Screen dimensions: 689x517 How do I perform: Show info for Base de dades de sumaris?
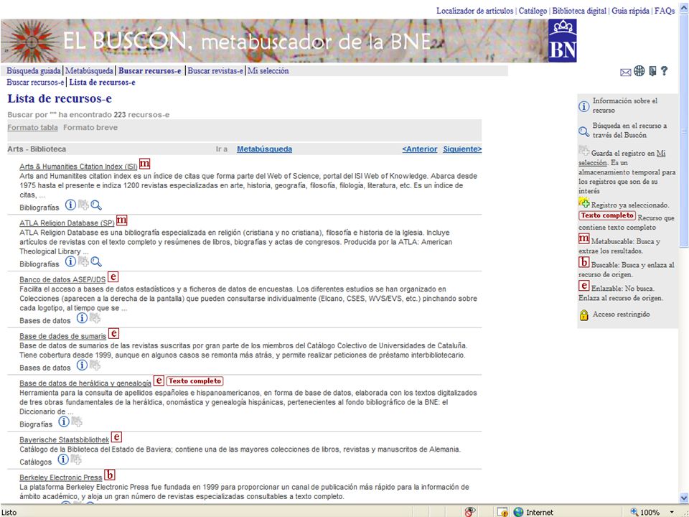(x=82, y=365)
